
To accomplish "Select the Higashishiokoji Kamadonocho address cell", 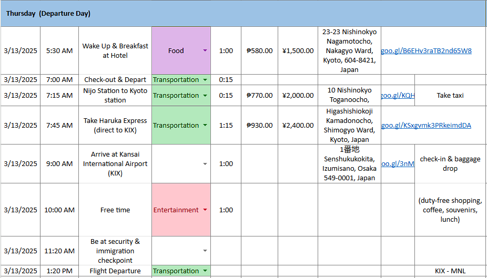I will click(x=349, y=126).
